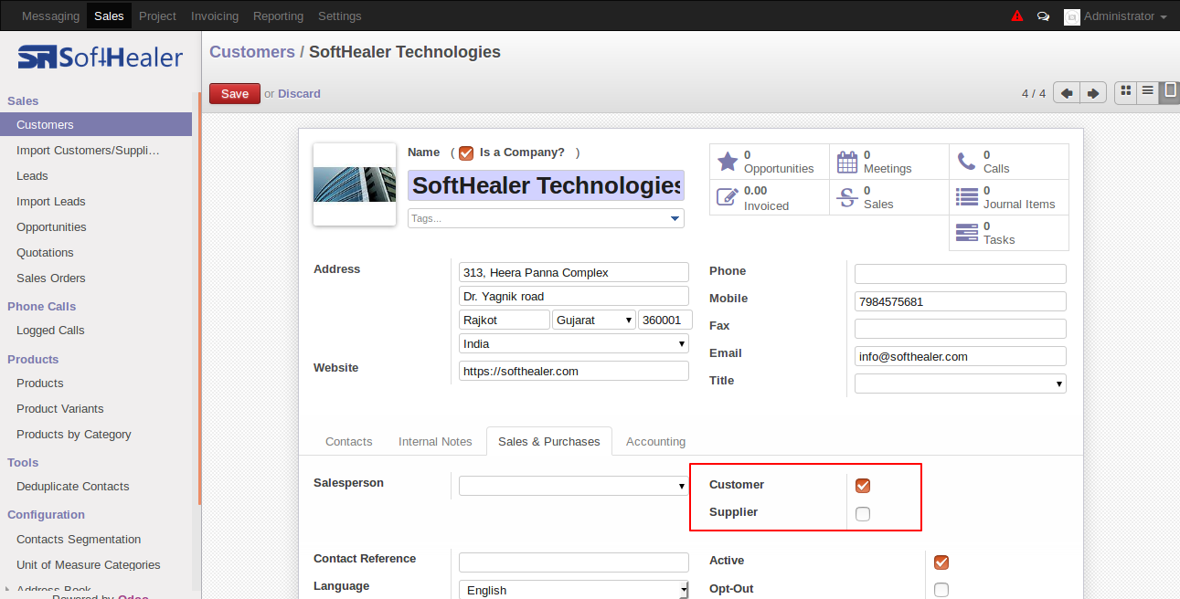This screenshot has width=1180, height=599.
Task: Open the Sales top menu
Action: (x=109, y=16)
